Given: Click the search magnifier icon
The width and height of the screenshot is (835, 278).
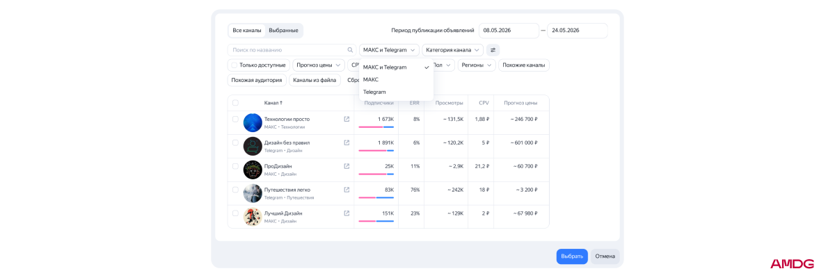Looking at the screenshot, I should point(351,50).
